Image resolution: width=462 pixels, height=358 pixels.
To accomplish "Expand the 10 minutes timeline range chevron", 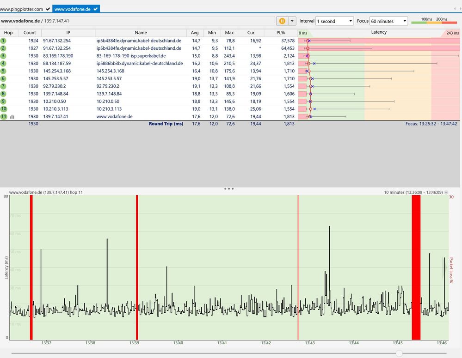I will tap(446, 192).
